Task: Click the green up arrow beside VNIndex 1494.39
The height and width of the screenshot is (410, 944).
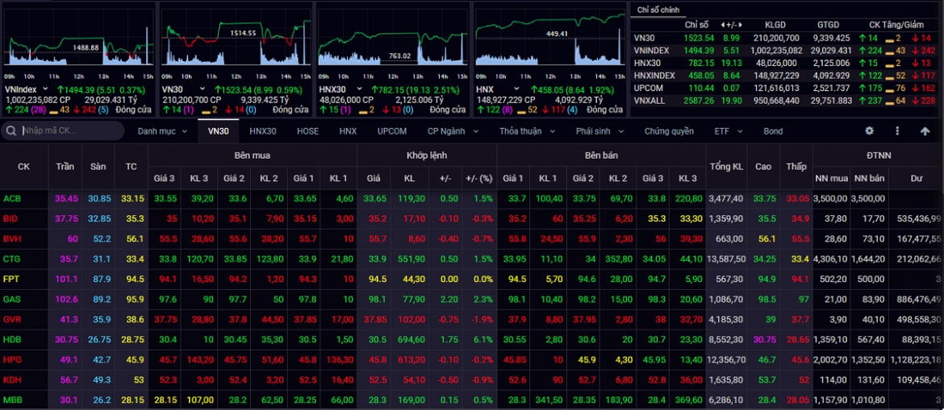Action: coord(61,89)
